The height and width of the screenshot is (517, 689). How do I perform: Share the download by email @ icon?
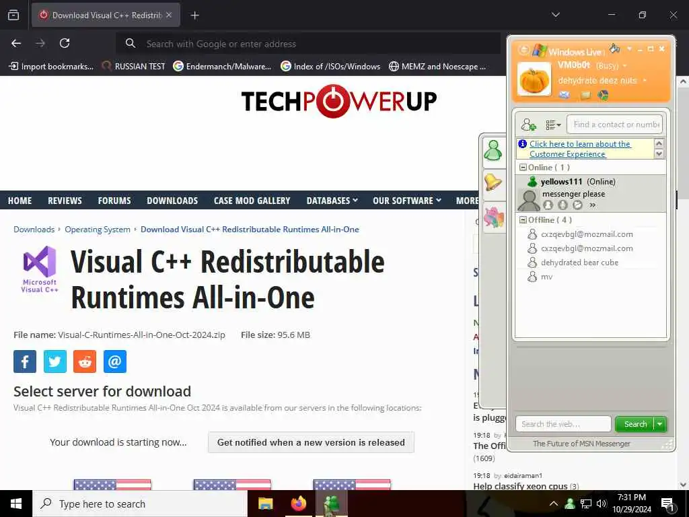pyautogui.click(x=114, y=361)
